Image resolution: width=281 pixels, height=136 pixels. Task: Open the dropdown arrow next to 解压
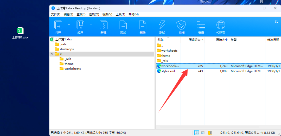click(91, 25)
